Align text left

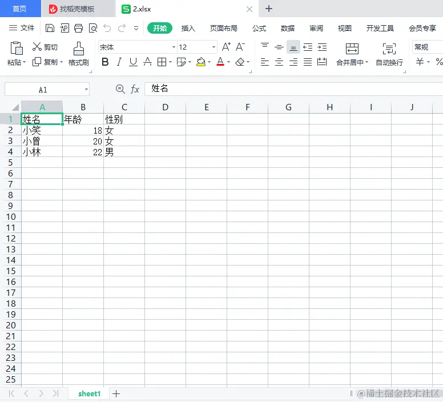tap(265, 62)
